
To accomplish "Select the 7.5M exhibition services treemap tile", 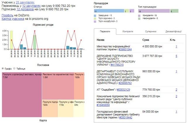I will pyautogui.click(x=22, y=95).
